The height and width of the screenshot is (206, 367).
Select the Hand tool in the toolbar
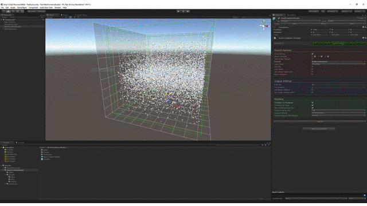(4, 11)
